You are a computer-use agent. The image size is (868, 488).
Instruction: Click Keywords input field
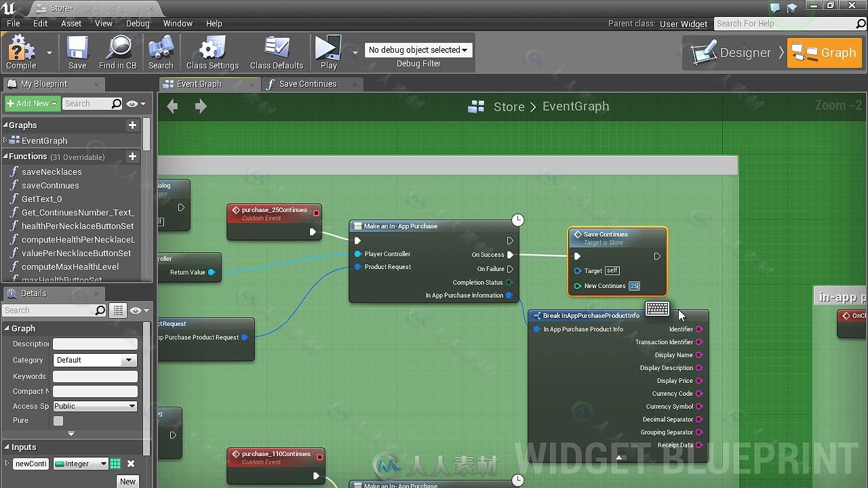[95, 376]
